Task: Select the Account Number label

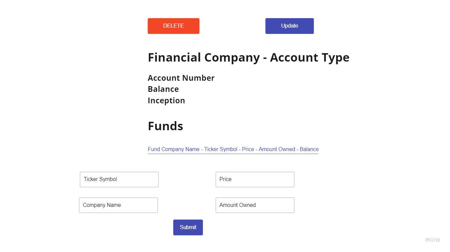Action: pos(181,78)
